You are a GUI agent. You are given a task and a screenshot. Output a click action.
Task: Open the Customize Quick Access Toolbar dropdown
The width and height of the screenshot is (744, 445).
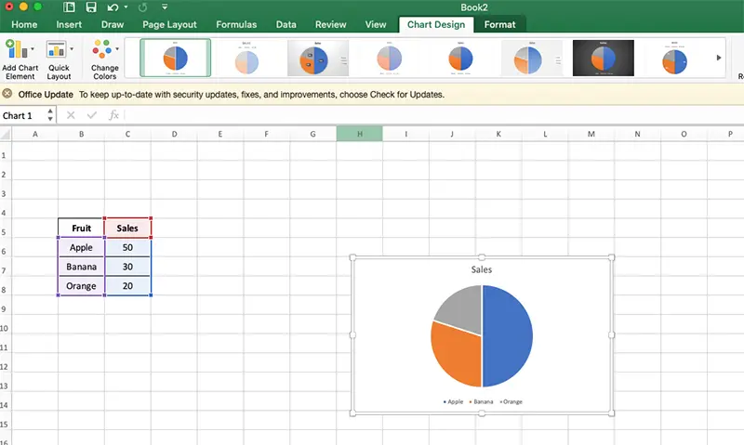click(165, 7)
